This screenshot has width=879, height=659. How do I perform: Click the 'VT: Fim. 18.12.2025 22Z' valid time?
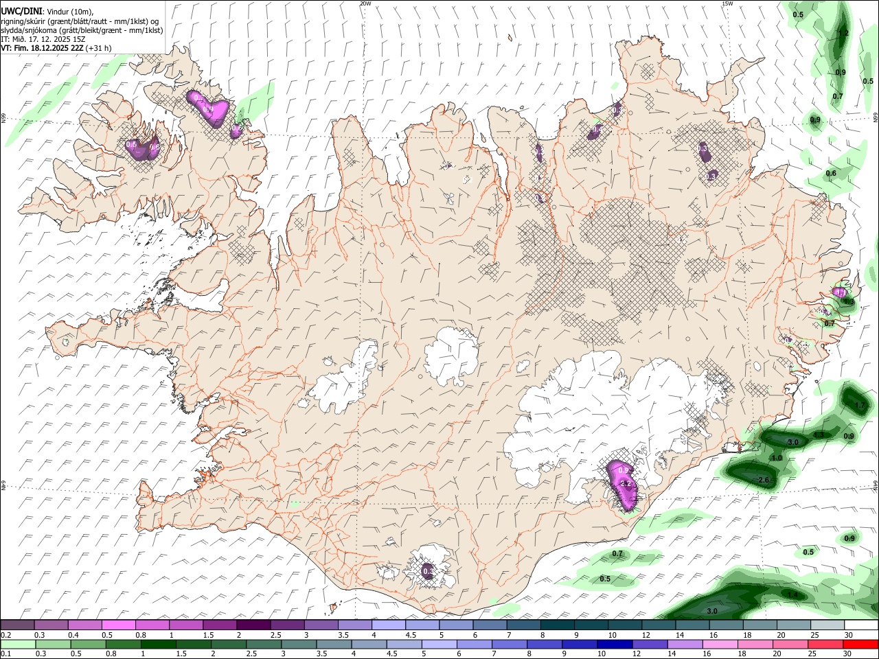pos(43,48)
